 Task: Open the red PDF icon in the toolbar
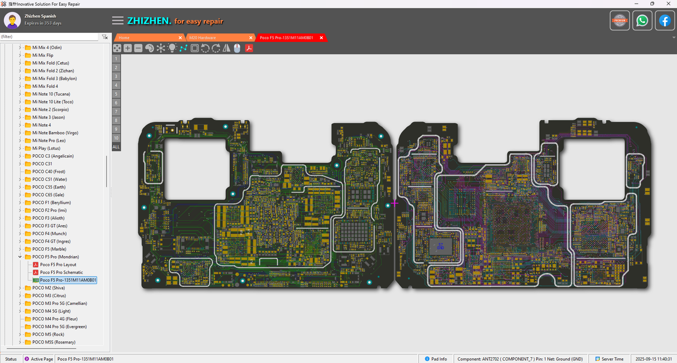249,48
